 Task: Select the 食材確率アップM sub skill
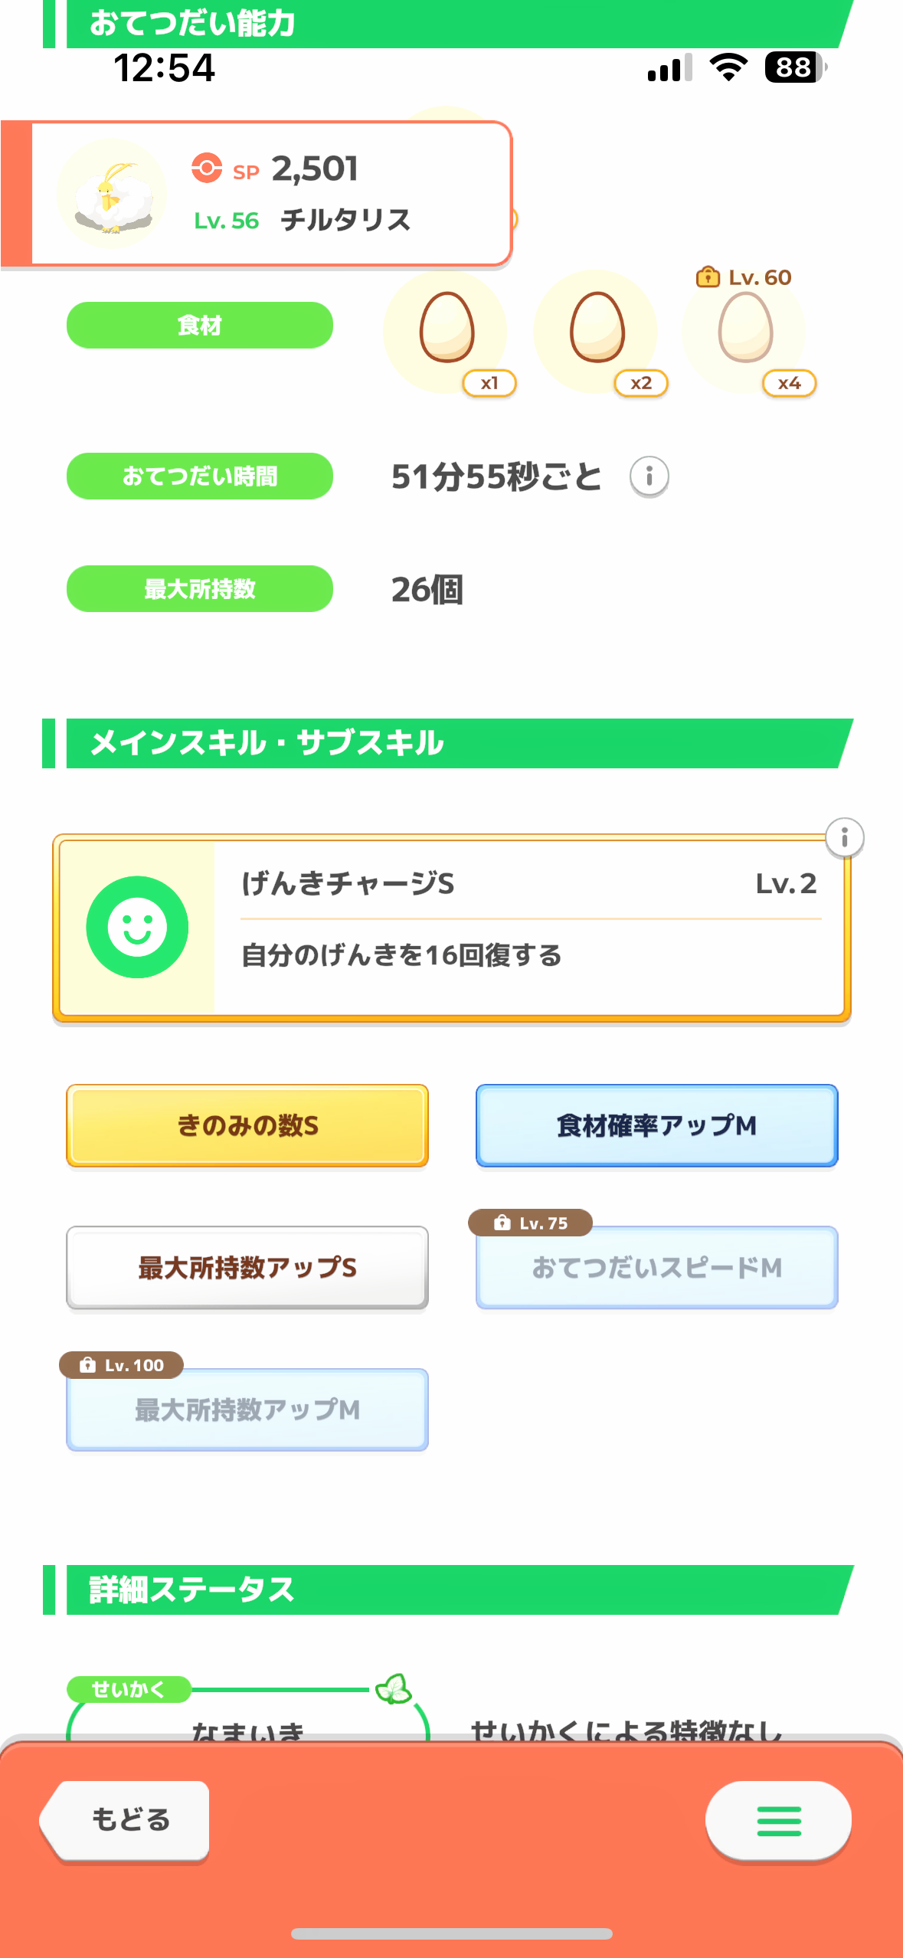pyautogui.click(x=656, y=1125)
